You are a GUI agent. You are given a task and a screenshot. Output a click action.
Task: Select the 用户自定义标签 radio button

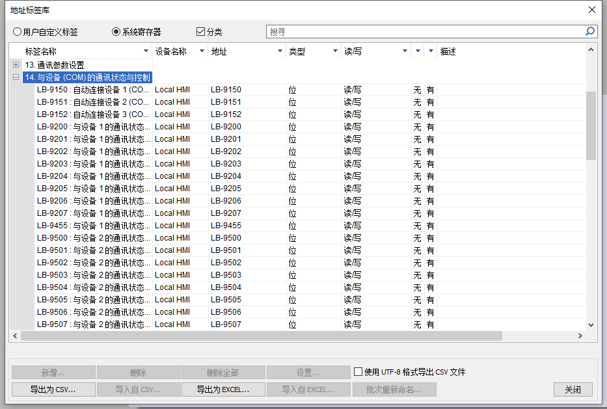pos(18,32)
